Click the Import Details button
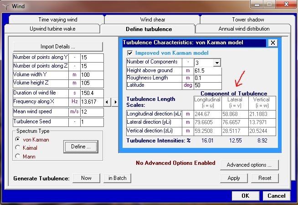298x205 pixels. [x=58, y=47]
